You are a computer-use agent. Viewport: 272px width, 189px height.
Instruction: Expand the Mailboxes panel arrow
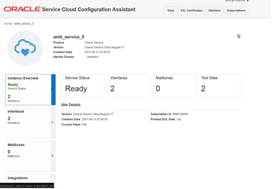point(53,156)
